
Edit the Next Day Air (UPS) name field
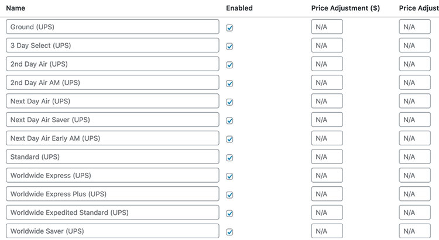pos(112,101)
